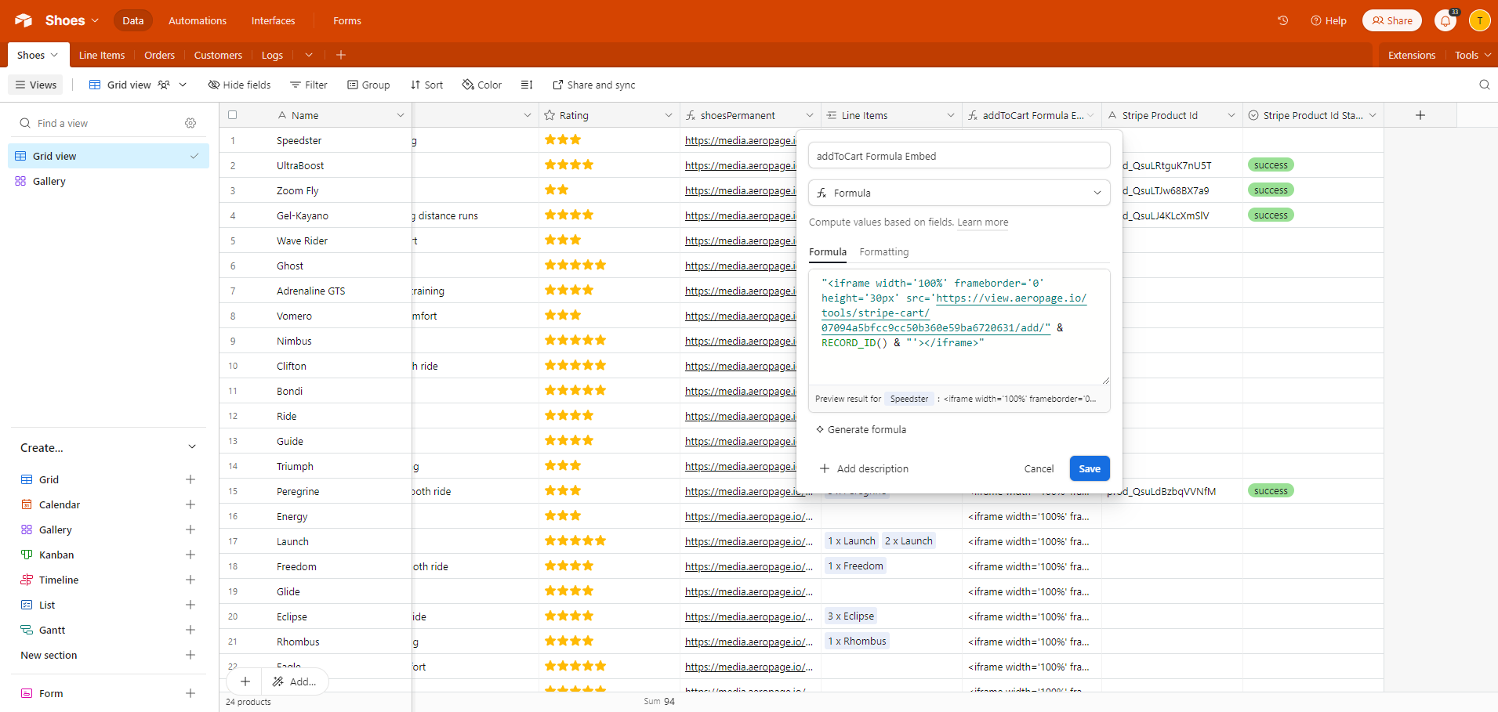Open the Color toolbar option
The image size is (1498, 712).
click(482, 85)
